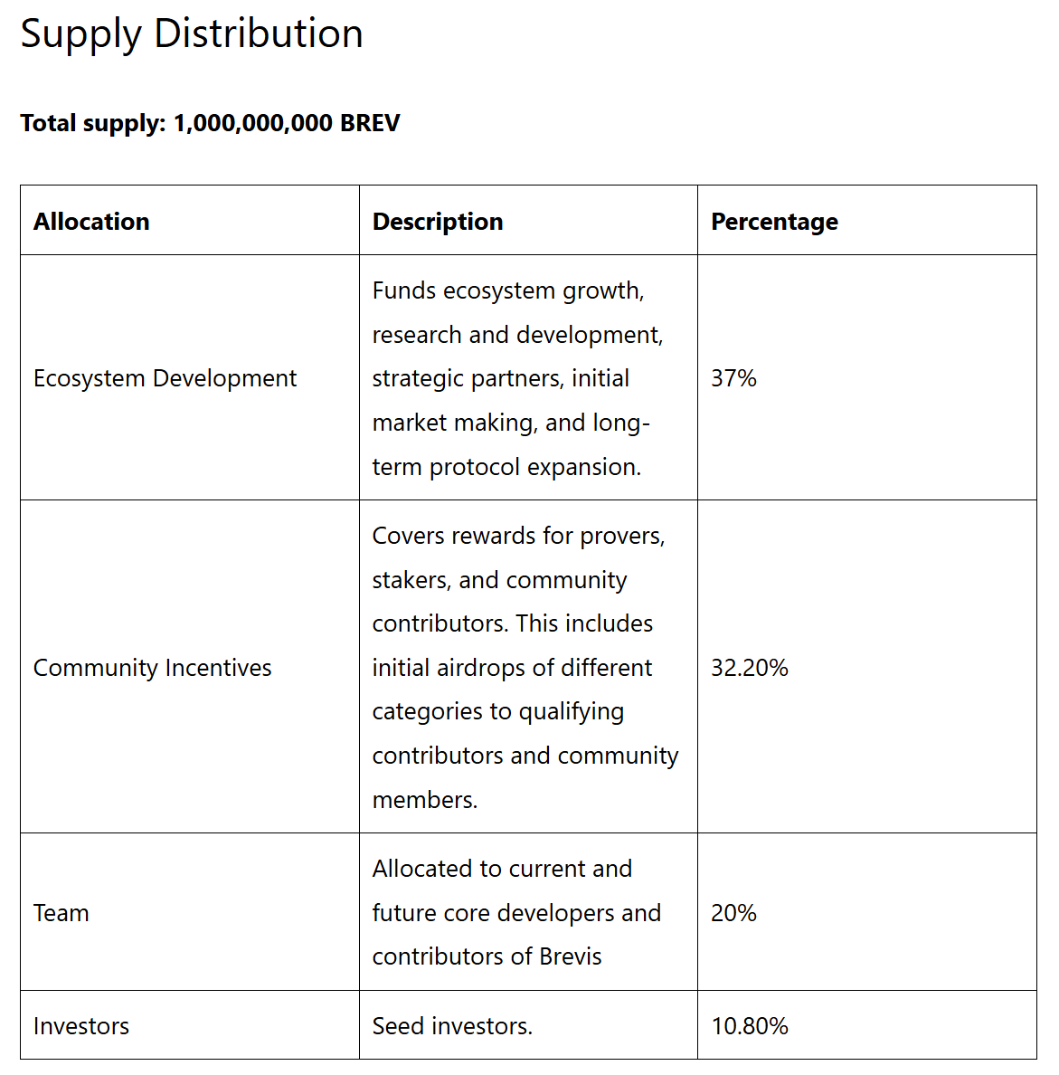
Task: Click the BREV ticker text
Action: [370, 123]
